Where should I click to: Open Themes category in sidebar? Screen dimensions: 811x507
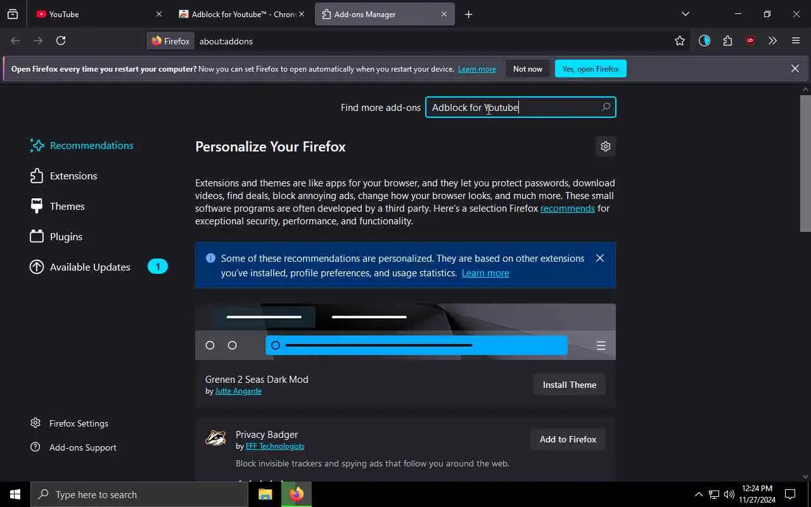pyautogui.click(x=57, y=206)
